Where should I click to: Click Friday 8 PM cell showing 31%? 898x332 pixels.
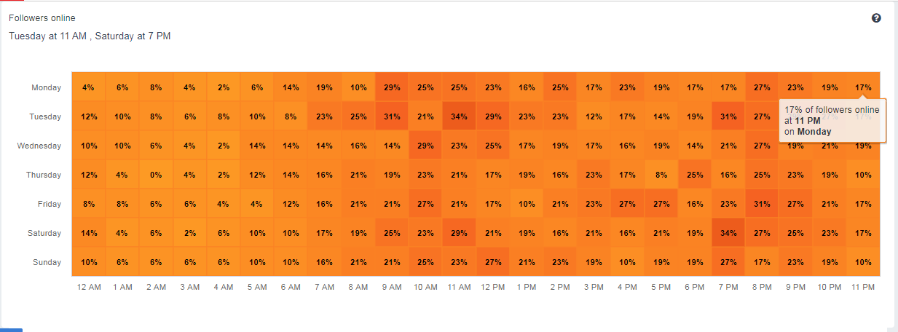[762, 204]
